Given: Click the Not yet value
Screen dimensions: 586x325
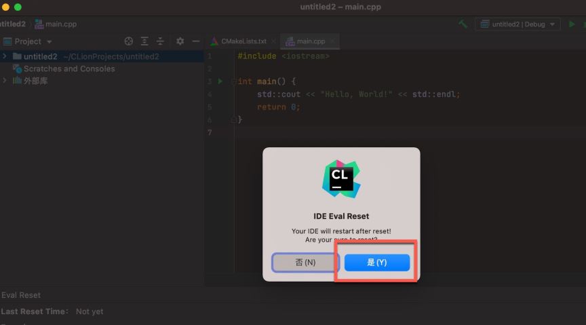Looking at the screenshot, I should pyautogui.click(x=90, y=311).
